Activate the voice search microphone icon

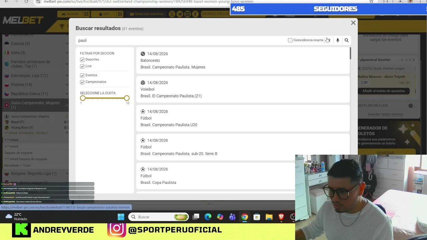(x=338, y=40)
